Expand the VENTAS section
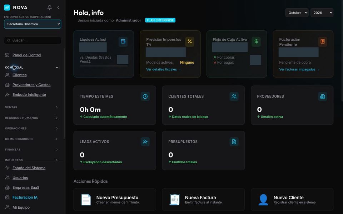This screenshot has width=343, height=214. pyautogui.click(x=31, y=107)
